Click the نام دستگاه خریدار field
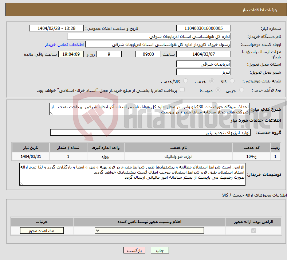Image resolution: width=287 pixels, height=260 pixels. 149,36
